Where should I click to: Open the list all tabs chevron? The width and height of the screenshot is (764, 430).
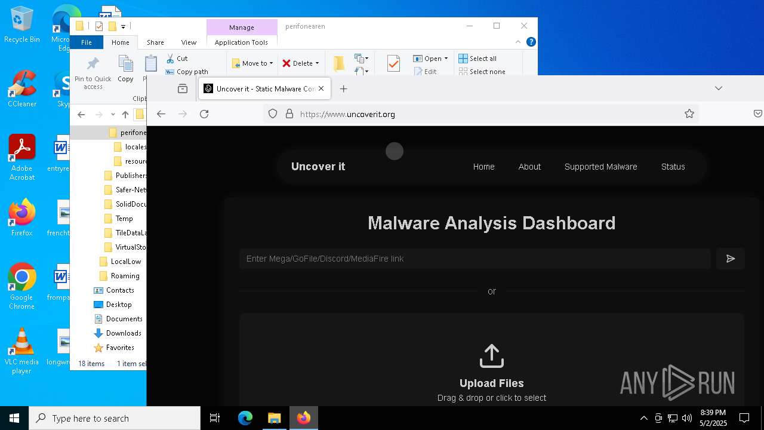[719, 88]
